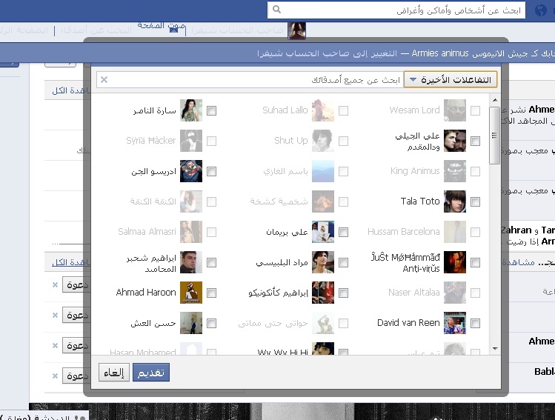This screenshot has height=420, width=555.
Task: Click Syria Hacker greyed thumbnail
Action: [x=191, y=141]
